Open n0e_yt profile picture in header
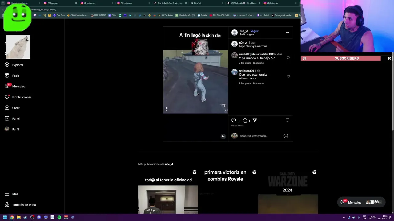394x221 pixels. pyautogui.click(x=235, y=33)
